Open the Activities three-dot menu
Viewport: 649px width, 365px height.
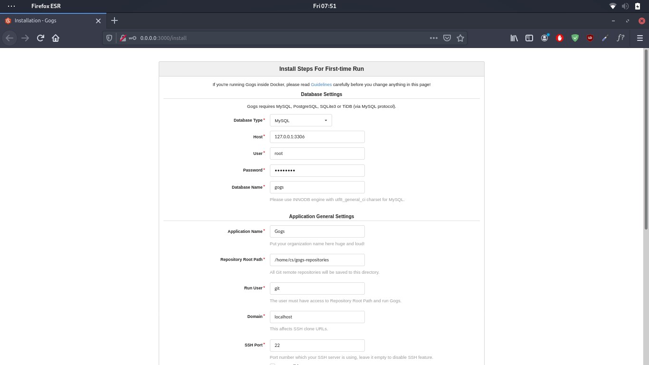pos(11,6)
